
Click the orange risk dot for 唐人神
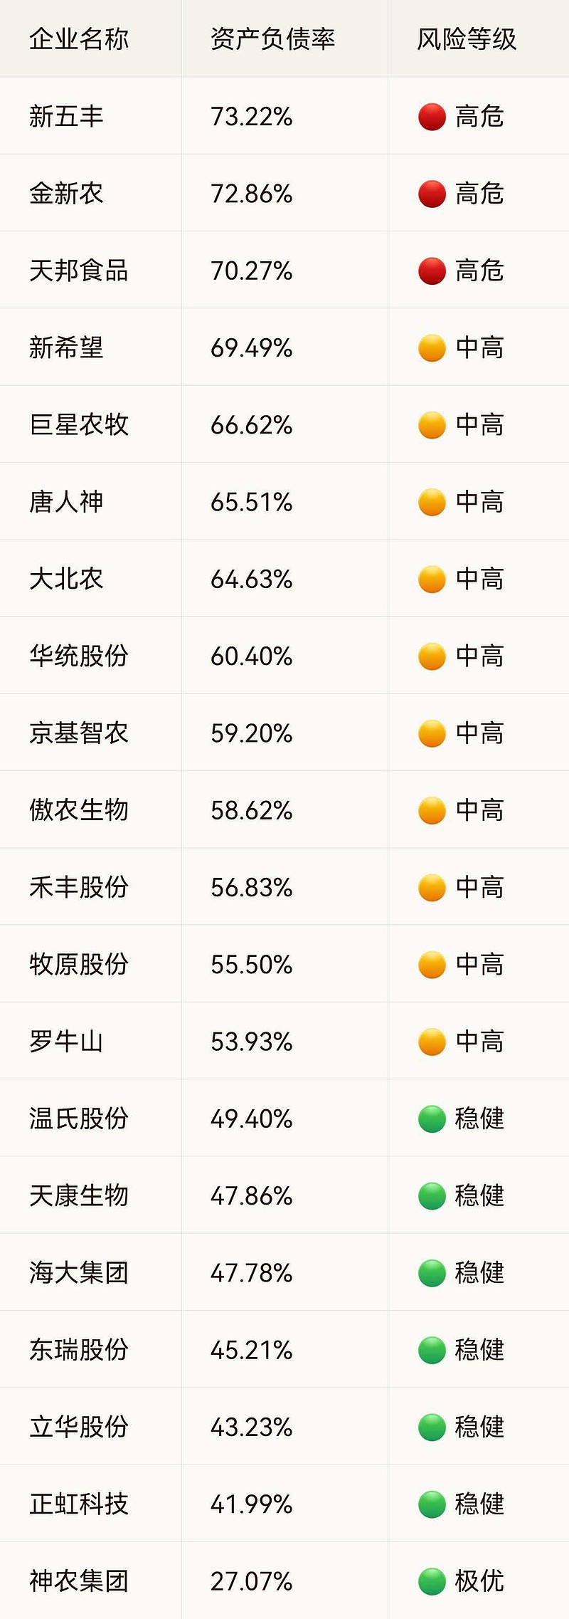[x=432, y=502]
